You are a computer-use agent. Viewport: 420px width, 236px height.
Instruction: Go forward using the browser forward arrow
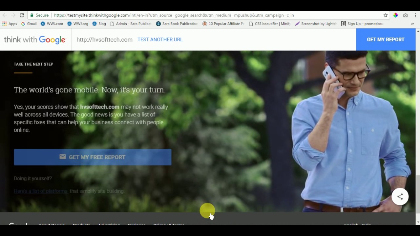pos(13,15)
